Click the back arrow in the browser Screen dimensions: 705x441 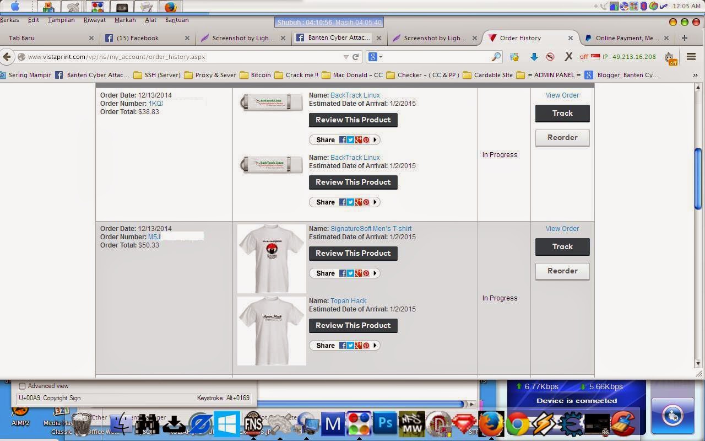pos(7,57)
